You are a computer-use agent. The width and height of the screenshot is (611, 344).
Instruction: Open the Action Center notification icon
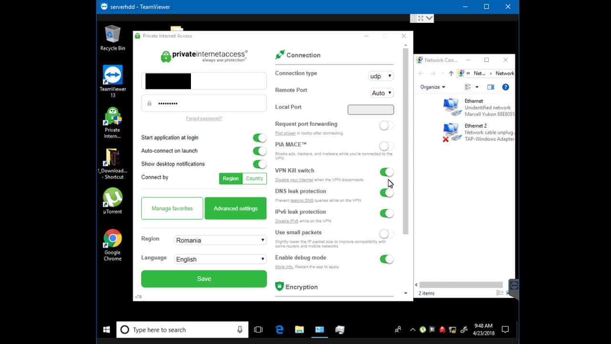pyautogui.click(x=506, y=330)
